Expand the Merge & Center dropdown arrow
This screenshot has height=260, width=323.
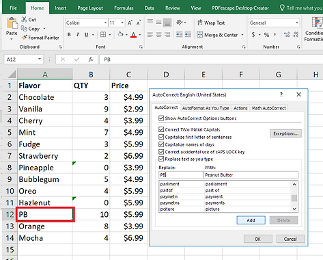(x=242, y=35)
